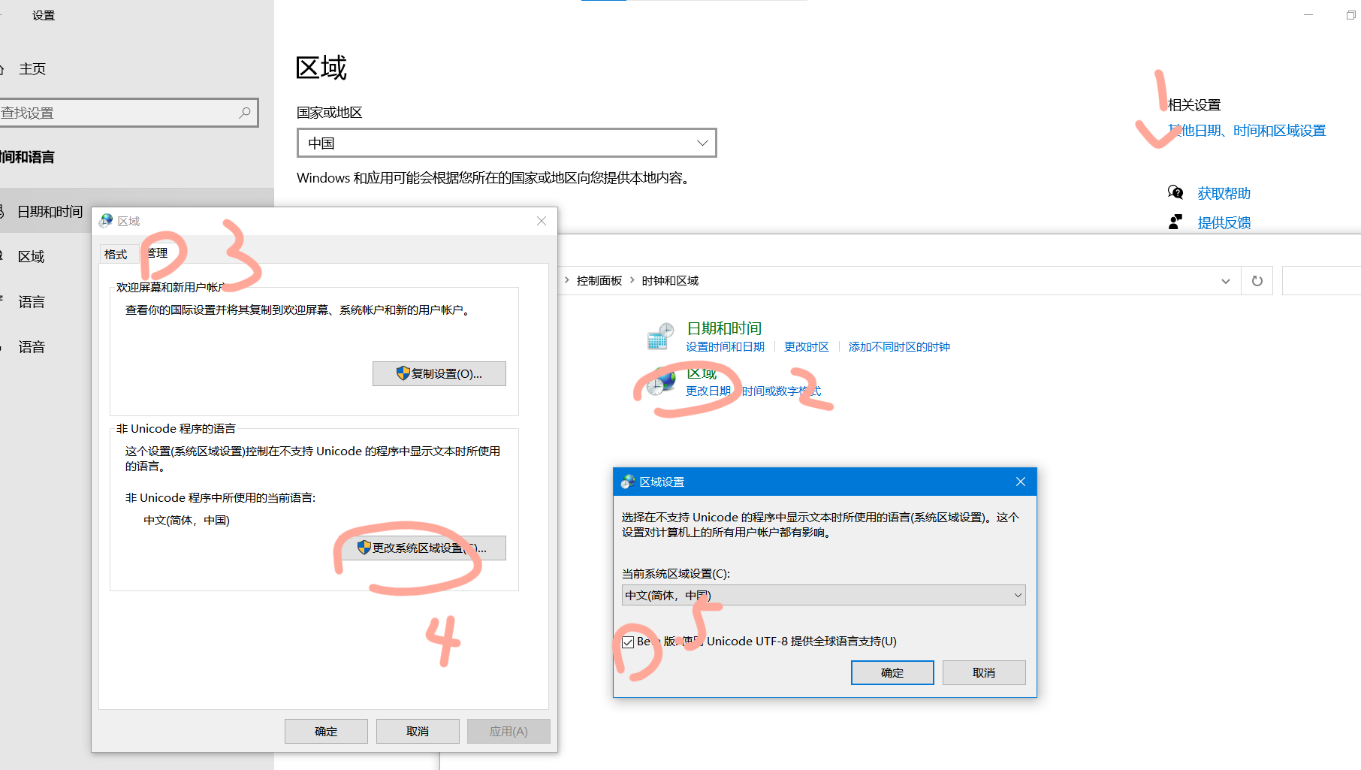Click 控制面板 in the breadcrumb path
Viewport: 1361px width, 770px height.
coord(599,280)
